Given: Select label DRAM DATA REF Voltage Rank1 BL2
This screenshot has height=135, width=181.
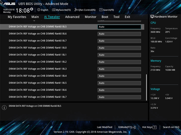Looking at the screenshot, I should [38, 62].
